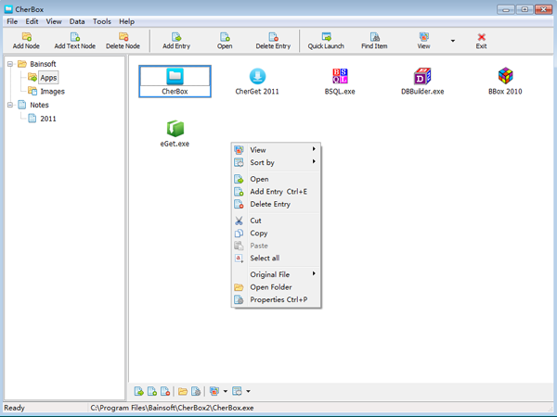Open the bottom sort by dropdown arrow
Screen dimensions: 557x417
tap(248, 391)
